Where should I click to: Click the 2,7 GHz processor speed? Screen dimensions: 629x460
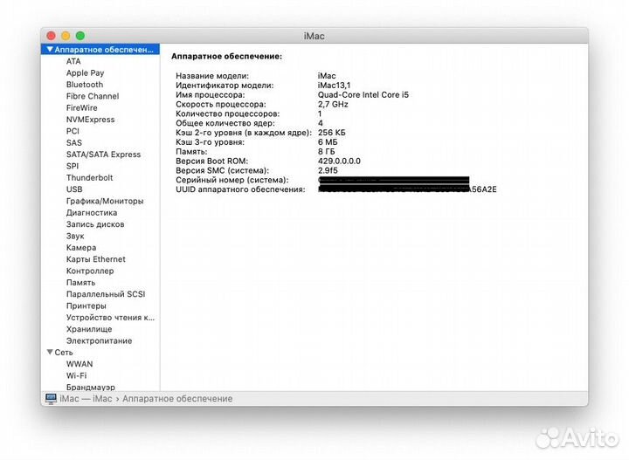point(333,104)
